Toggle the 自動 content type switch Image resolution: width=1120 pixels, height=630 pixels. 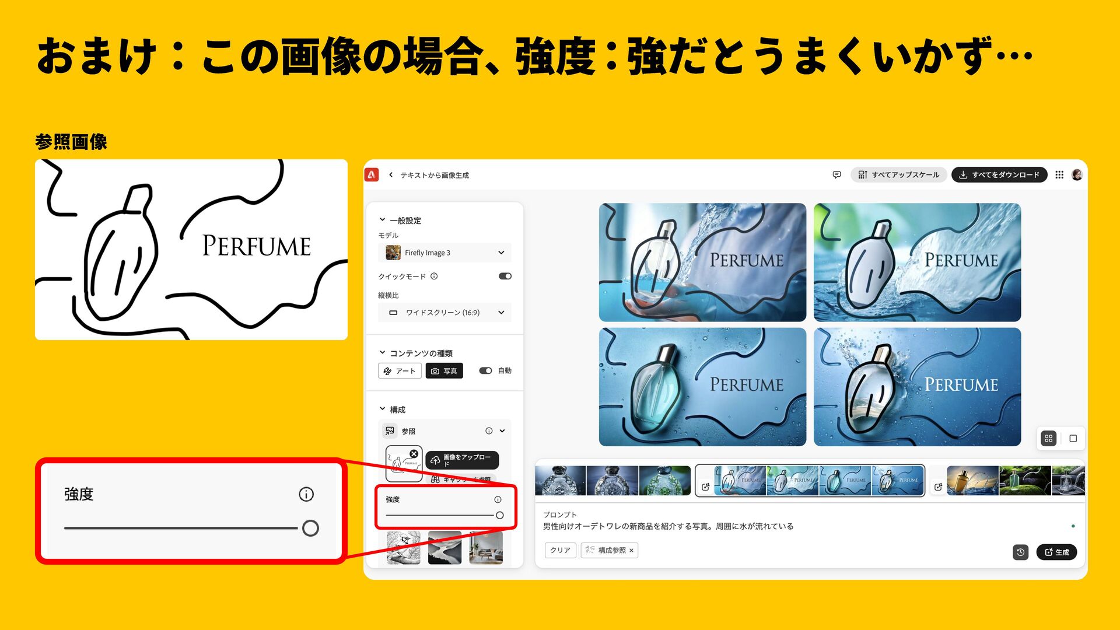pyautogui.click(x=485, y=370)
